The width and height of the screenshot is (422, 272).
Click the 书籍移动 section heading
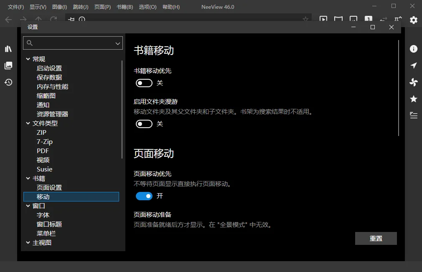[154, 50]
